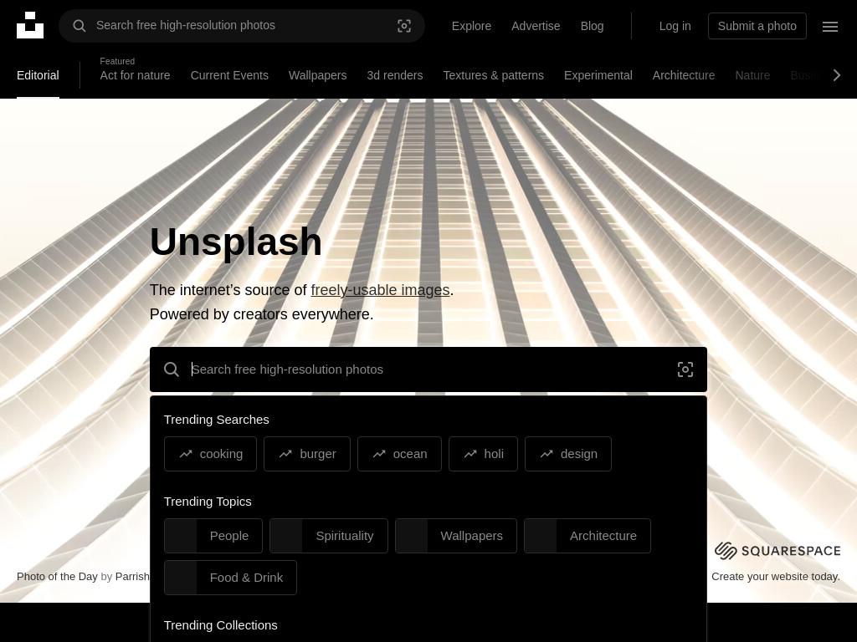The height and width of the screenshot is (642, 857).
Task: Open the People trending topic
Action: [213, 536]
